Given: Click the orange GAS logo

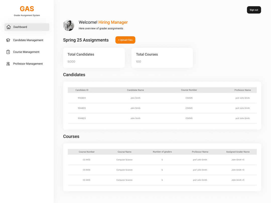Looking at the screenshot, I should [27, 9].
